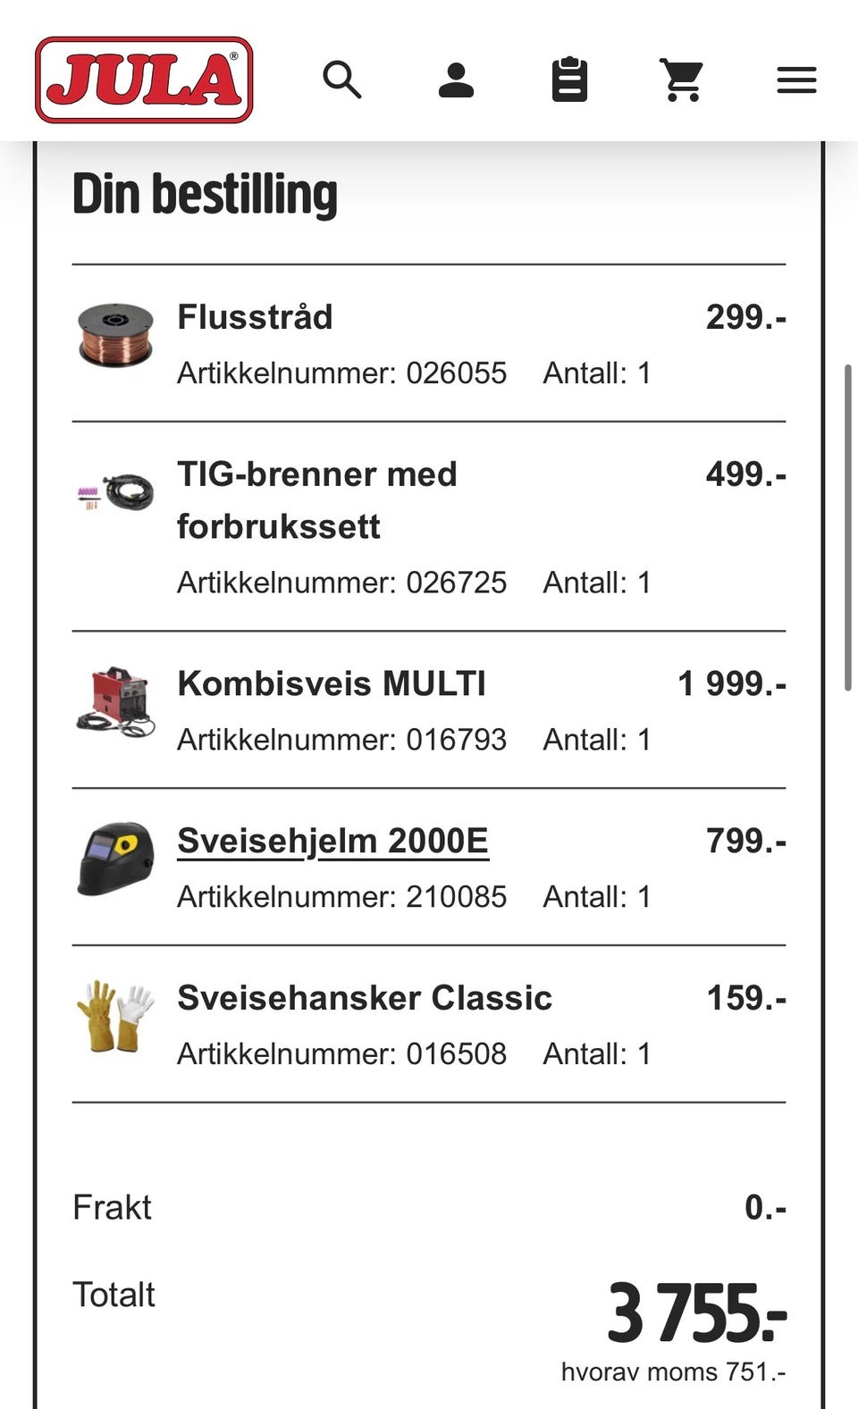Click the Kombisveis MULTI price 1 999.-
Screen dimensions: 858x1409
pyautogui.click(x=732, y=684)
